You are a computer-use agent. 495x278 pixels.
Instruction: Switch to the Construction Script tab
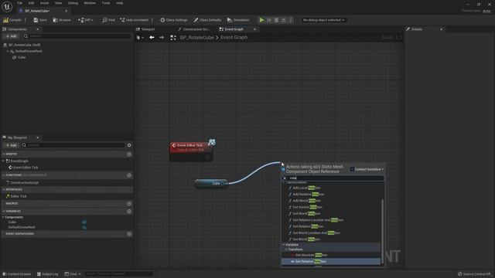[x=194, y=29]
